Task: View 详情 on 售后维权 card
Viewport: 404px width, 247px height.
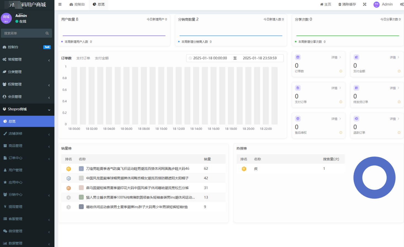Action: pyautogui.click(x=336, y=119)
